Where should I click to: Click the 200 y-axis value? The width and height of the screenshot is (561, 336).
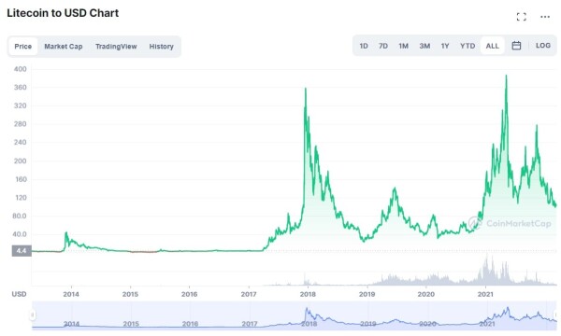[20, 161]
